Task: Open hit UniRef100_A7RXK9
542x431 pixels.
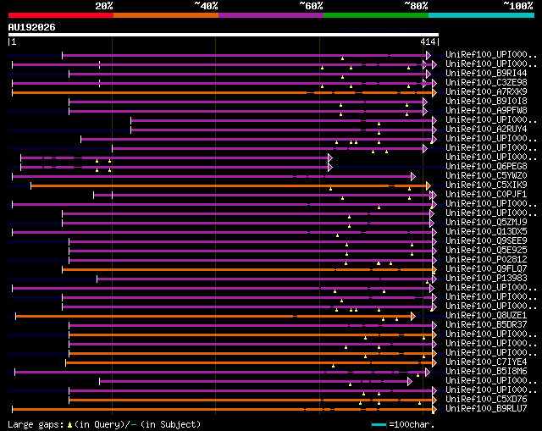Action: pyautogui.click(x=486, y=92)
